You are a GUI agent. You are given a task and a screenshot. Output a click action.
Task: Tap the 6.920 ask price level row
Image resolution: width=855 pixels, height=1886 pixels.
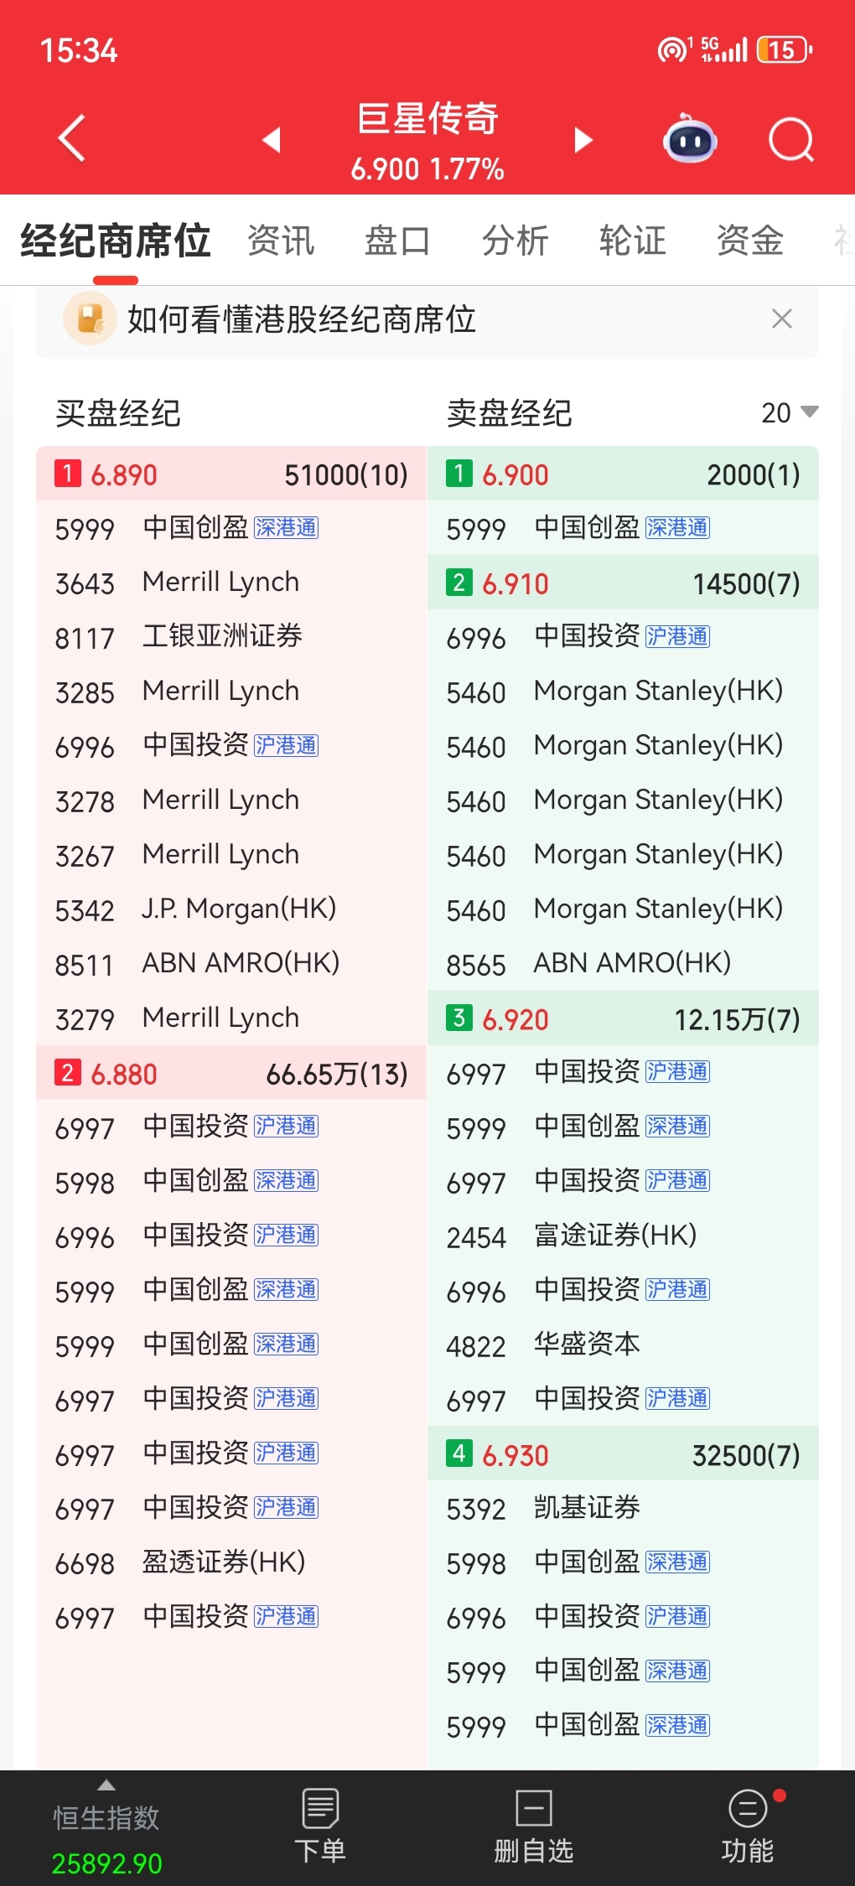[x=623, y=1019]
